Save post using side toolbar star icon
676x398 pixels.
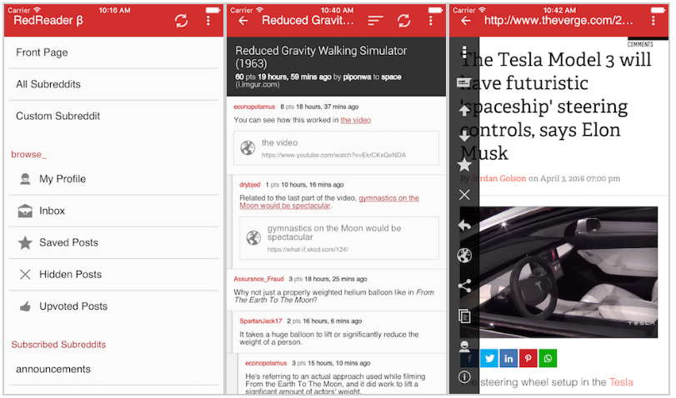point(464,165)
